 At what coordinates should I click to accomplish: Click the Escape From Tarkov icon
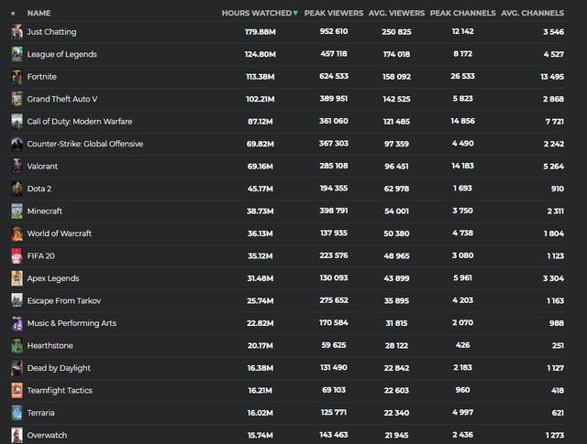click(x=17, y=301)
